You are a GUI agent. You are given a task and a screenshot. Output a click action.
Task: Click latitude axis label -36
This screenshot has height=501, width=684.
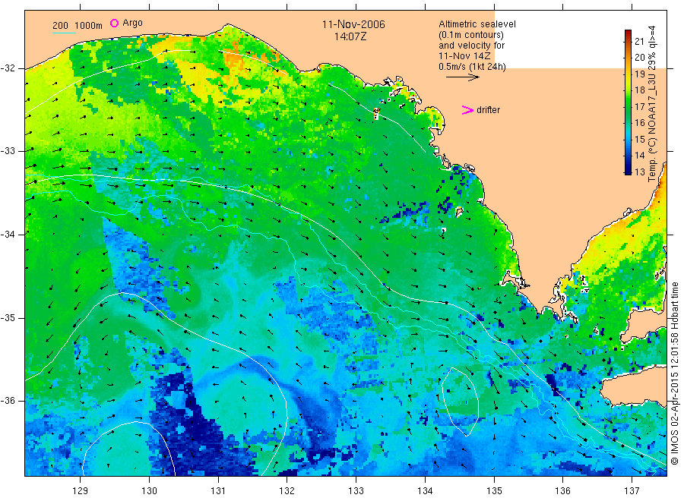click(8, 400)
